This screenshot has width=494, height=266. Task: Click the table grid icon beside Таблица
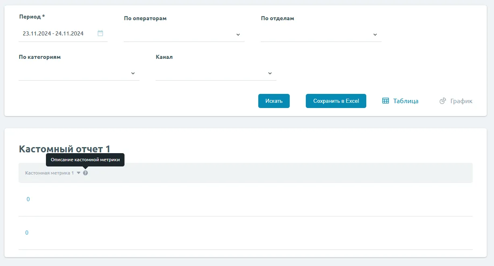point(386,101)
